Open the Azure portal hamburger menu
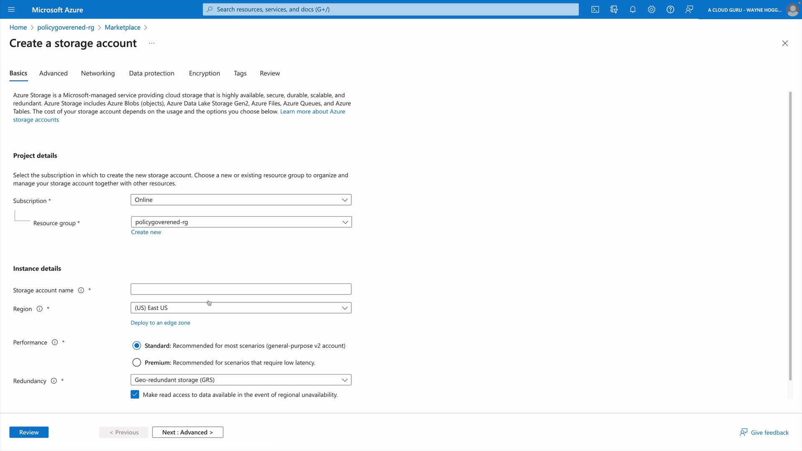 click(11, 9)
